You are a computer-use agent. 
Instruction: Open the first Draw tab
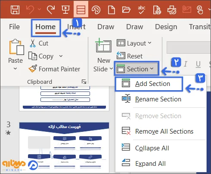click(106, 27)
